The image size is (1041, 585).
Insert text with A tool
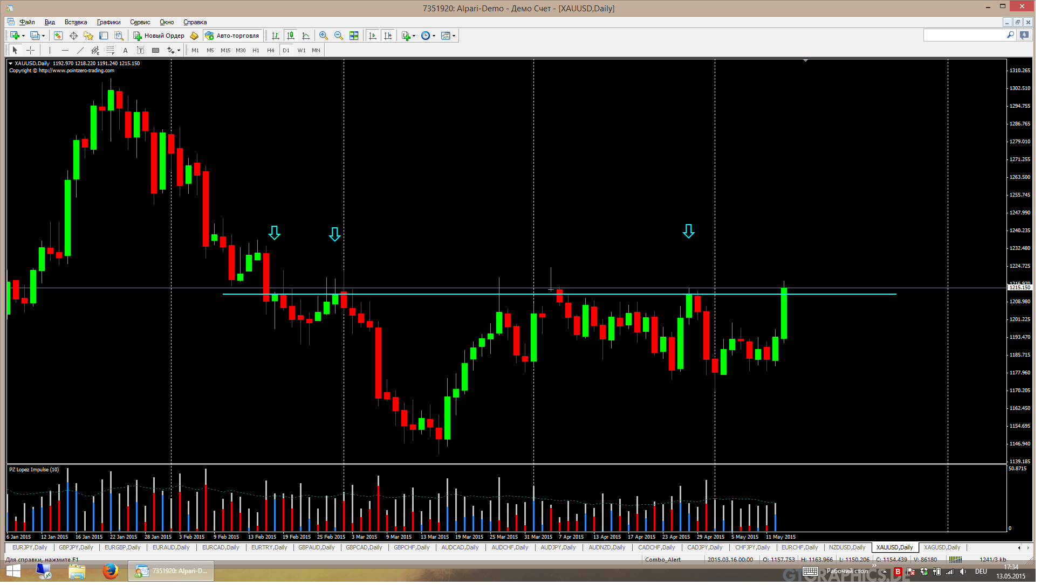(x=125, y=50)
